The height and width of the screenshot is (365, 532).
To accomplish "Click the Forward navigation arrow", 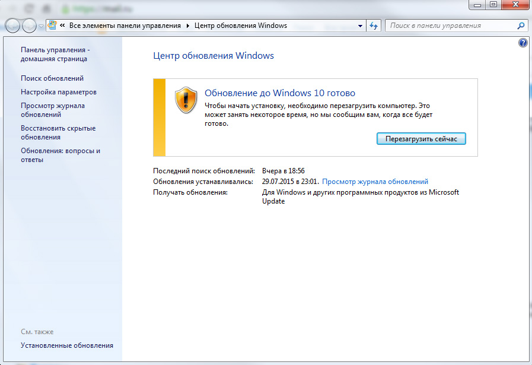I will (29, 26).
